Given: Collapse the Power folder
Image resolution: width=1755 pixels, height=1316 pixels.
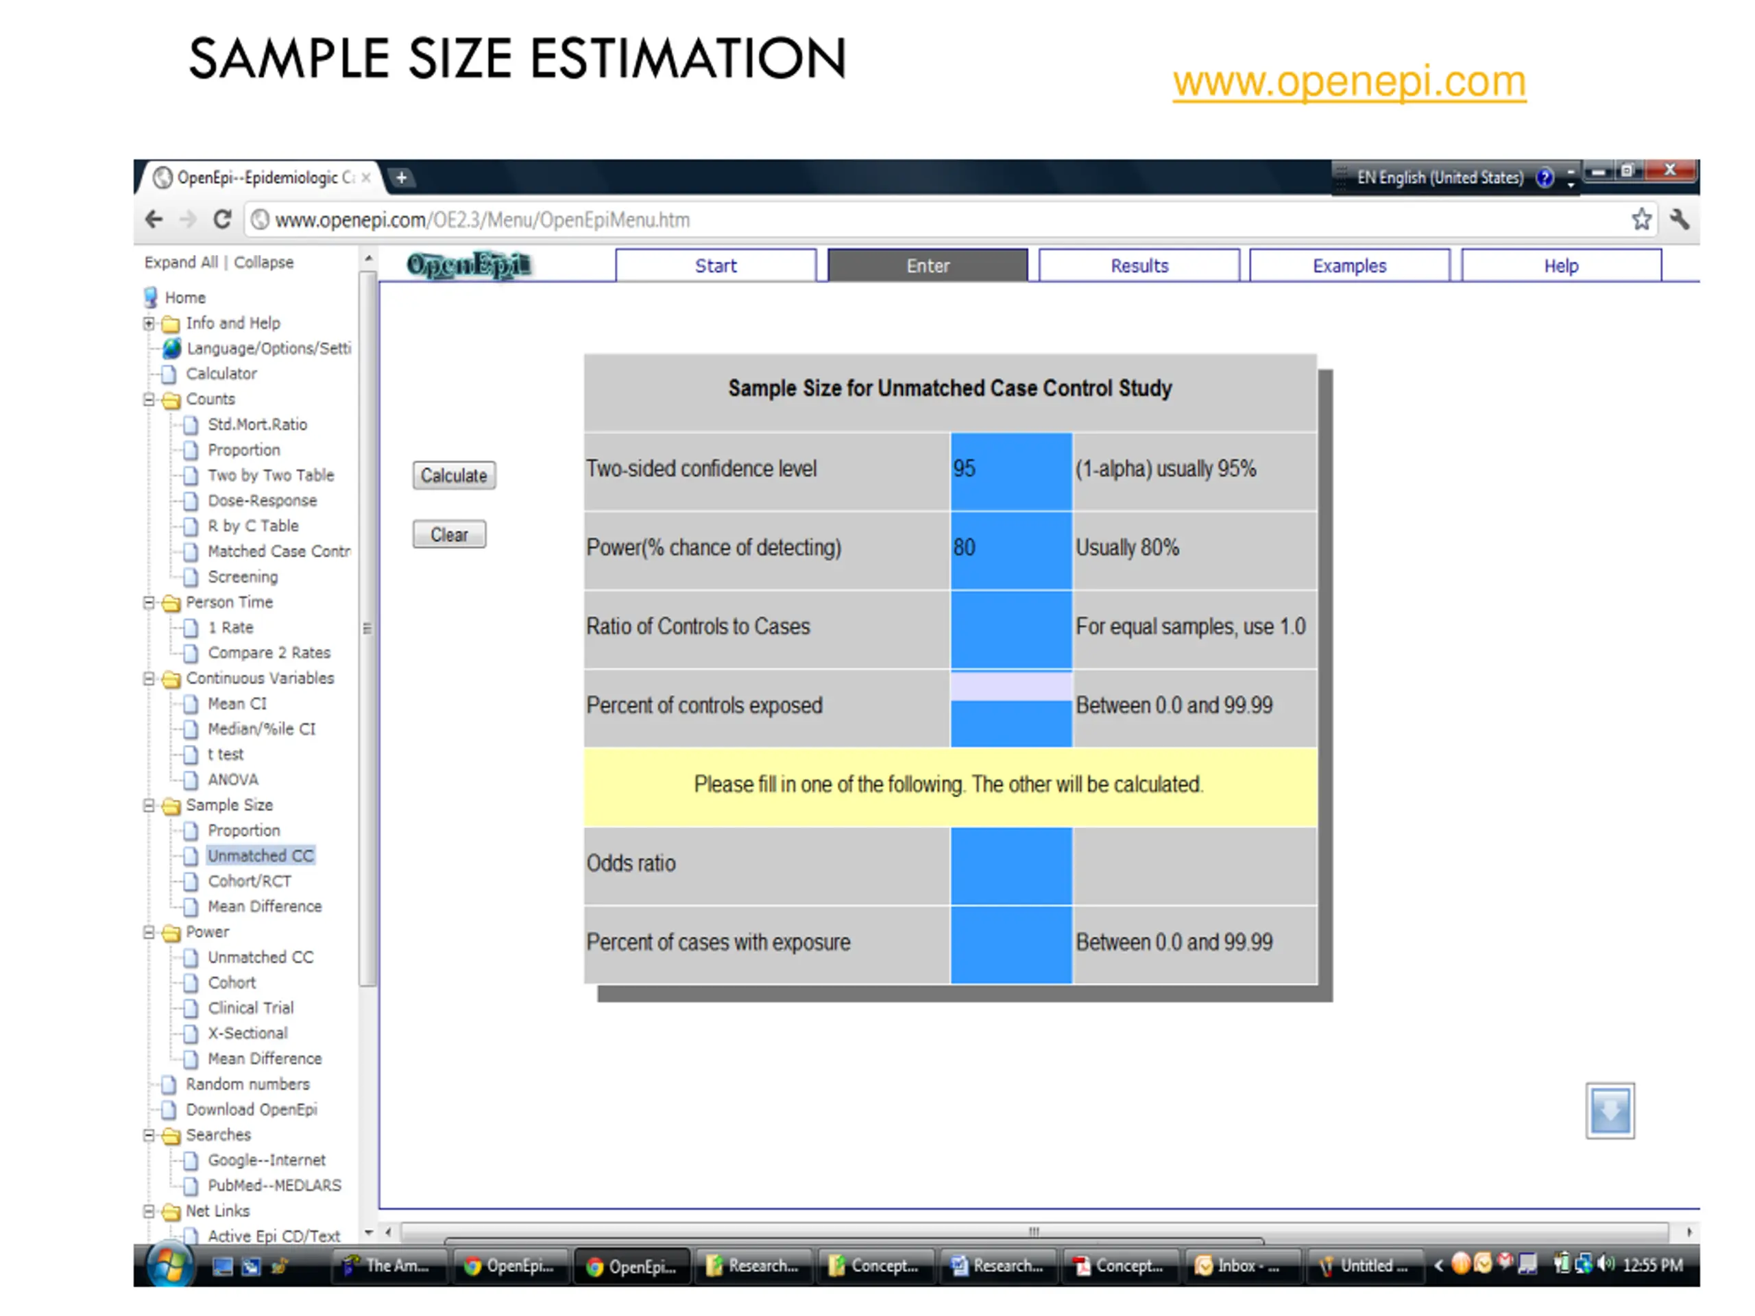Looking at the screenshot, I should (x=149, y=932).
